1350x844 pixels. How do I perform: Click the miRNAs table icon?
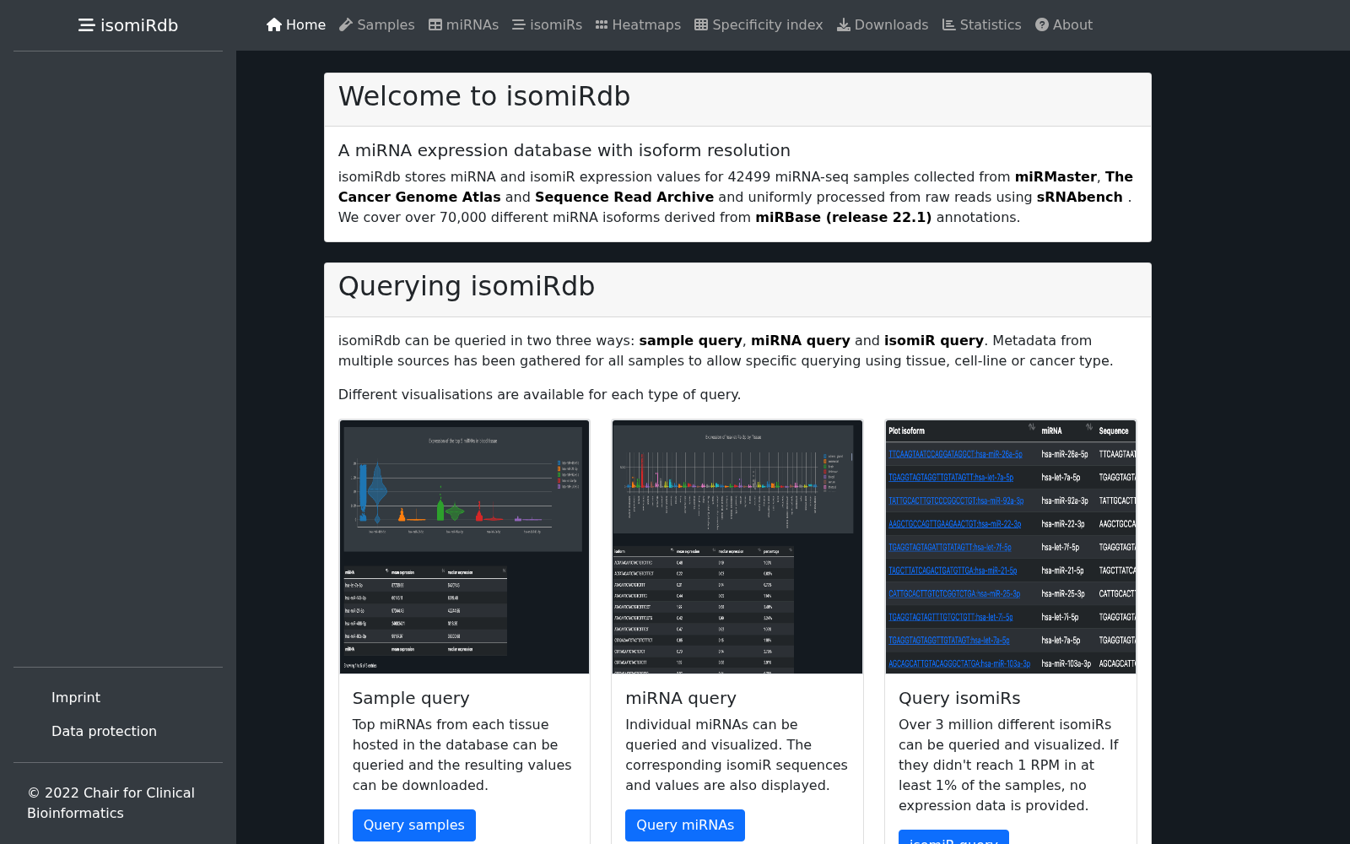[435, 24]
